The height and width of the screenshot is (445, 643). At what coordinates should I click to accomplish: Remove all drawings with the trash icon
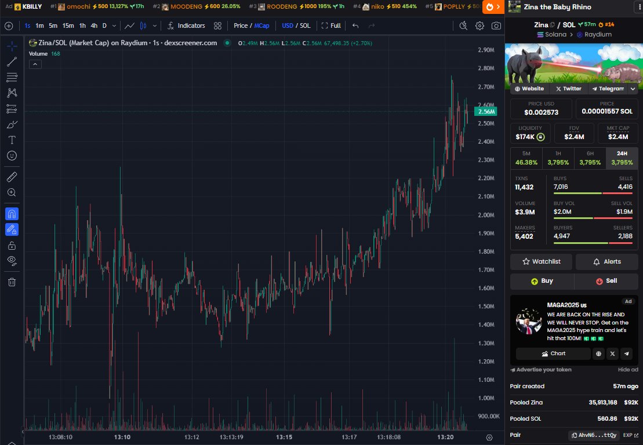[12, 282]
